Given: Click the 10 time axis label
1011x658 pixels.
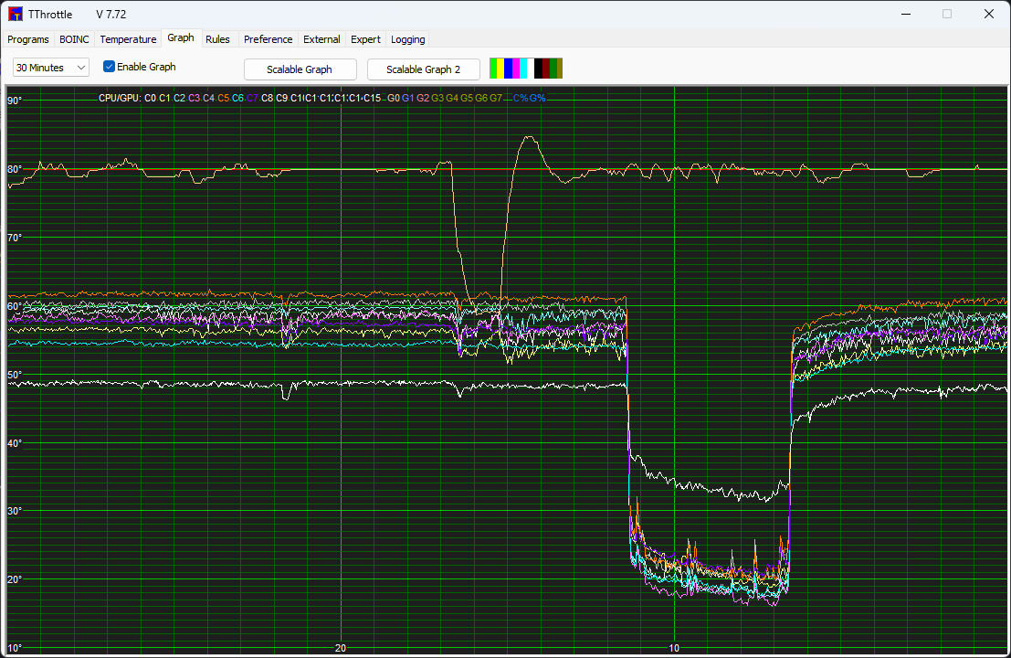Looking at the screenshot, I should point(674,648).
